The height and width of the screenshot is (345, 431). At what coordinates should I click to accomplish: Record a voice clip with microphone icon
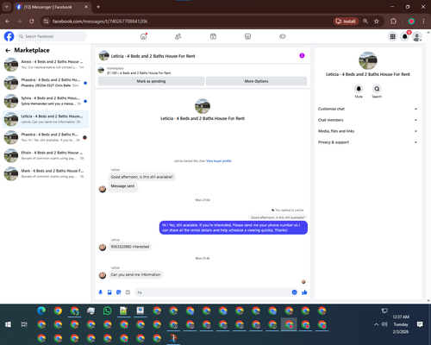tap(100, 292)
